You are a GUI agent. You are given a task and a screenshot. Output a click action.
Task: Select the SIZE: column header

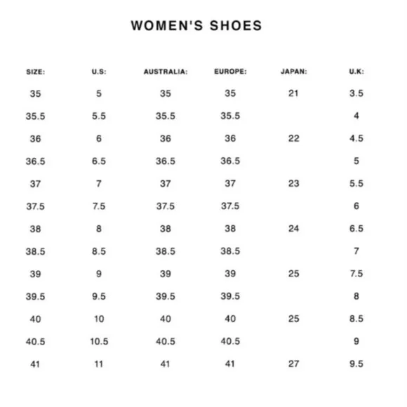tap(36, 72)
